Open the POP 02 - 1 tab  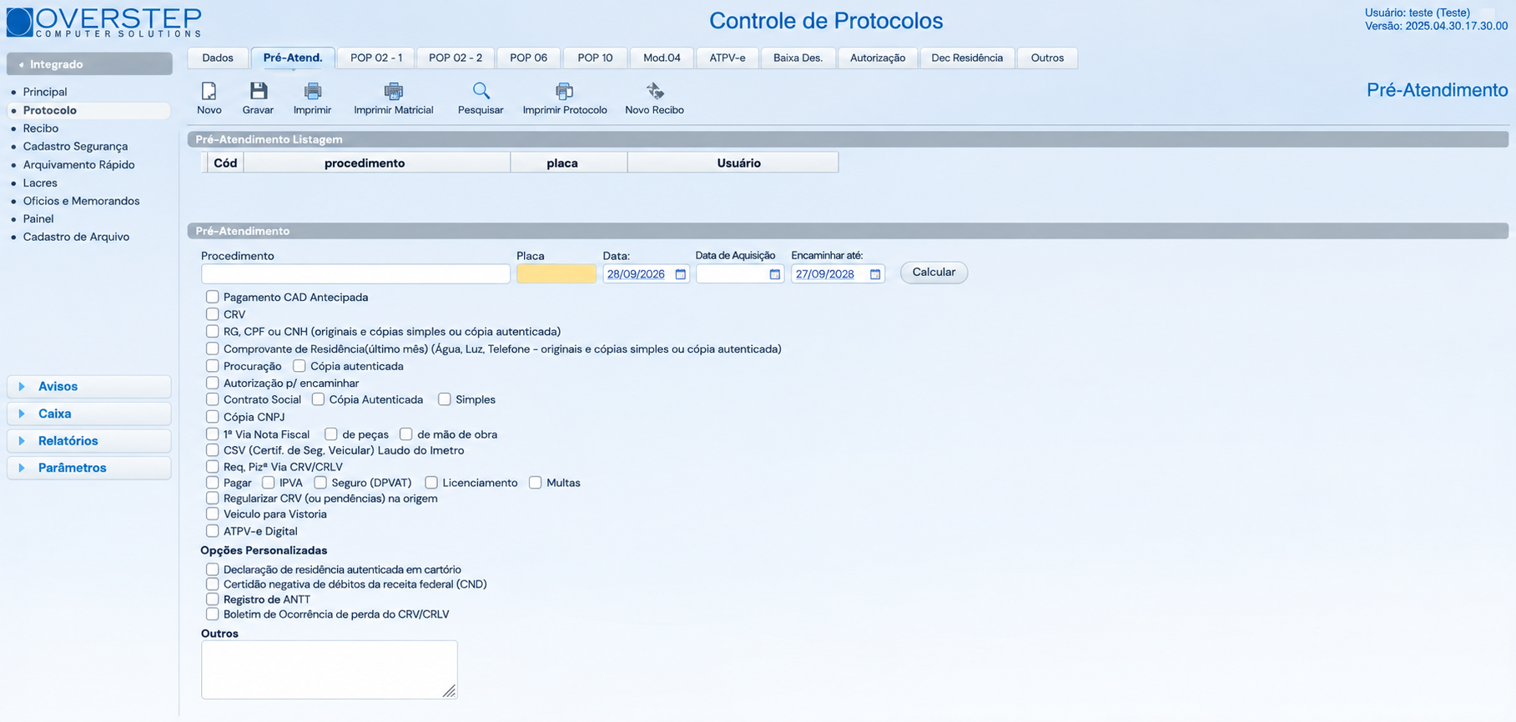tap(376, 58)
